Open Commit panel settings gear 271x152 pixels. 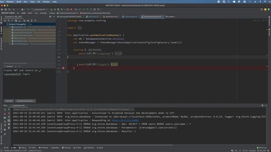50,17
